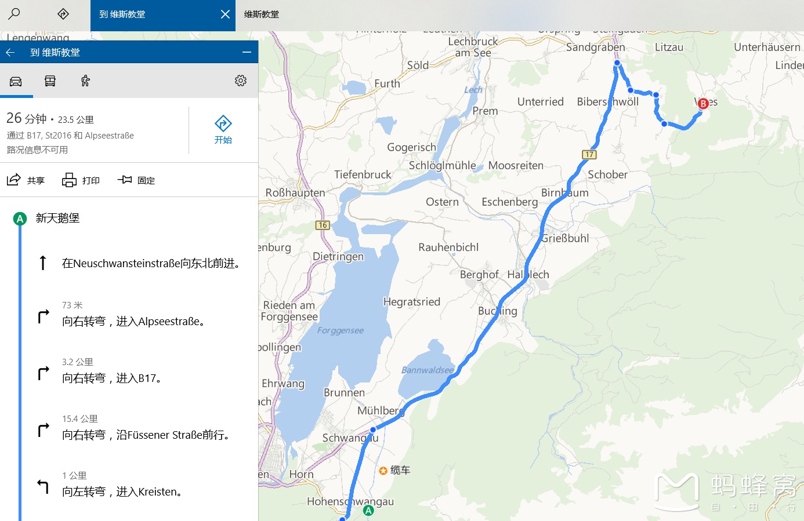
Task: Click the Grießbuhl map label
Action: pos(565,238)
